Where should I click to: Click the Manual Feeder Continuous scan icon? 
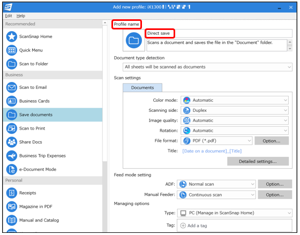point(183,195)
